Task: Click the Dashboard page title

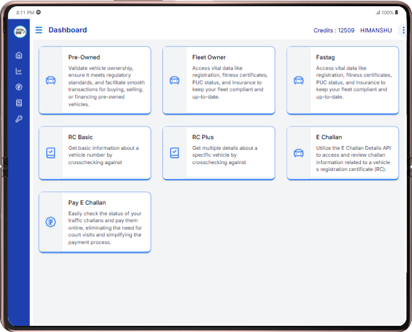Action: coord(68,30)
